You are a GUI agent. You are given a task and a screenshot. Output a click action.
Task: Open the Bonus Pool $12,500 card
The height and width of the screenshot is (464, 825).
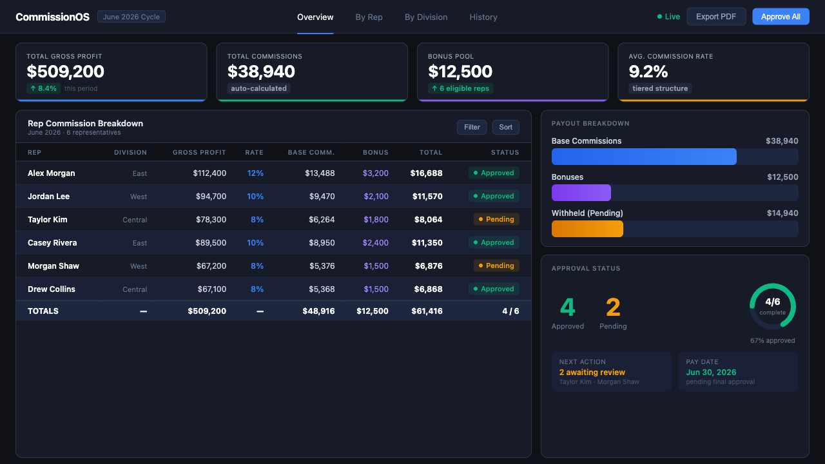513,72
